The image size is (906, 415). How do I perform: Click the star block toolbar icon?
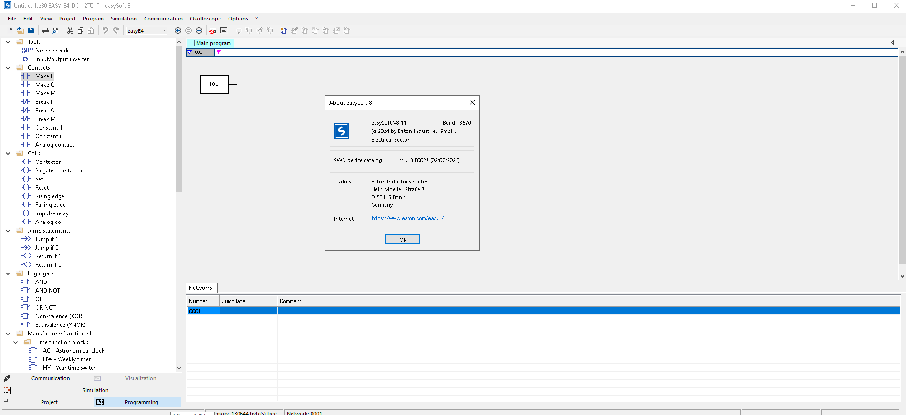(284, 30)
